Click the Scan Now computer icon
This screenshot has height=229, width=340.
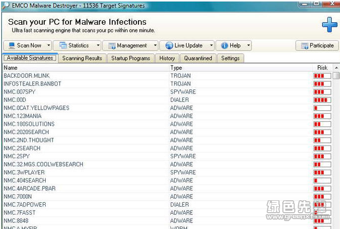tap(12, 46)
